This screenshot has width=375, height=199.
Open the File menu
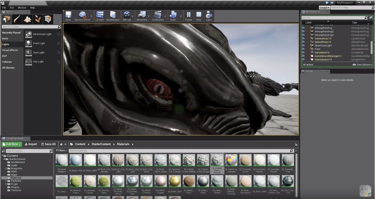pos(4,8)
